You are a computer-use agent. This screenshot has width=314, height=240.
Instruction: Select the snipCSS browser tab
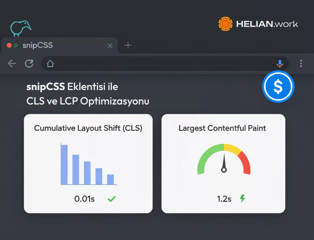pos(38,45)
